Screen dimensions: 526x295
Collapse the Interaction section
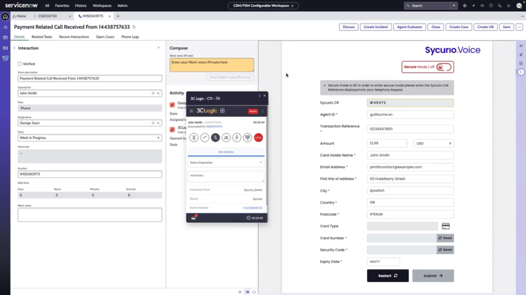click(x=158, y=48)
